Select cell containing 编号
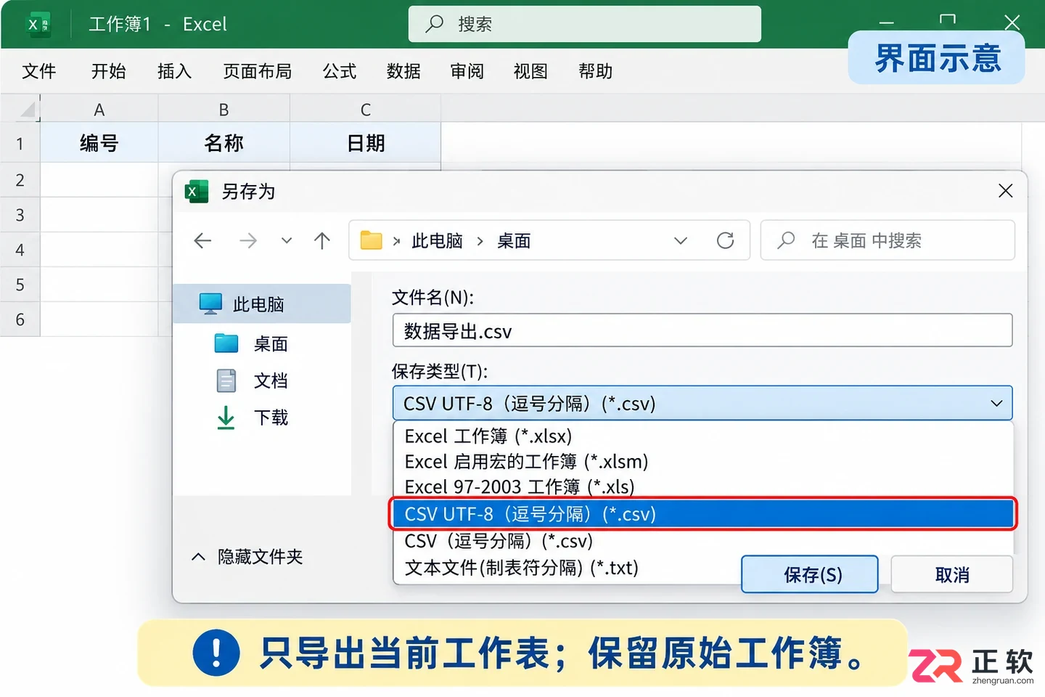 [x=99, y=143]
